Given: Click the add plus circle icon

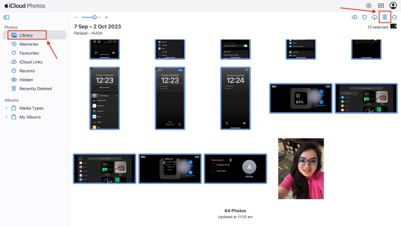Looking at the screenshot, I should 368,5.
